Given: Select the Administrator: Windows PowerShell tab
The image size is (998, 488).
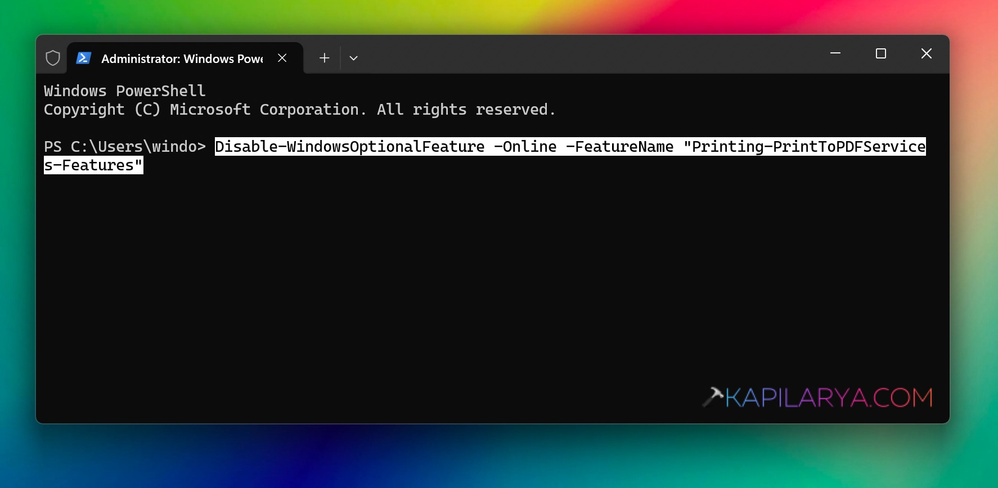Looking at the screenshot, I should coord(185,58).
